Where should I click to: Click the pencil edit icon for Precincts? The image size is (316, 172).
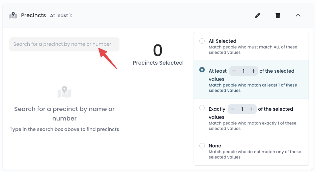click(x=258, y=15)
